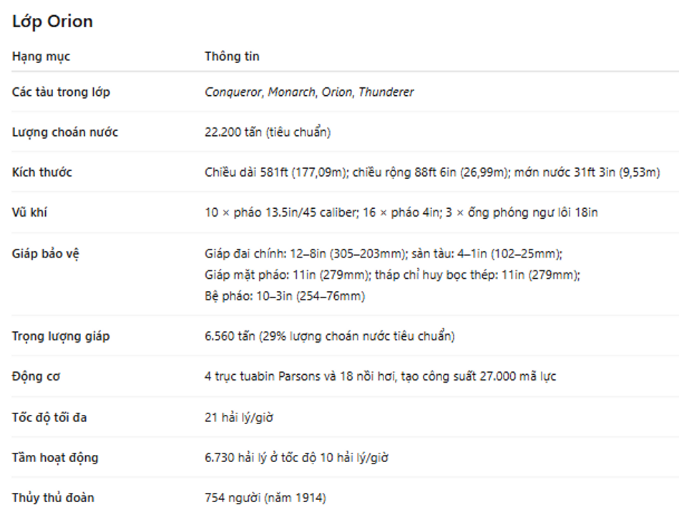This screenshot has width=679, height=515.
Task: Click the ship names "Conqueror, Monarch, Orion, Thunderer"
Action: 308,92
